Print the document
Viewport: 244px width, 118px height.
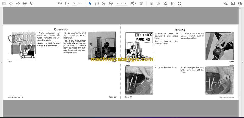coord(25,4)
